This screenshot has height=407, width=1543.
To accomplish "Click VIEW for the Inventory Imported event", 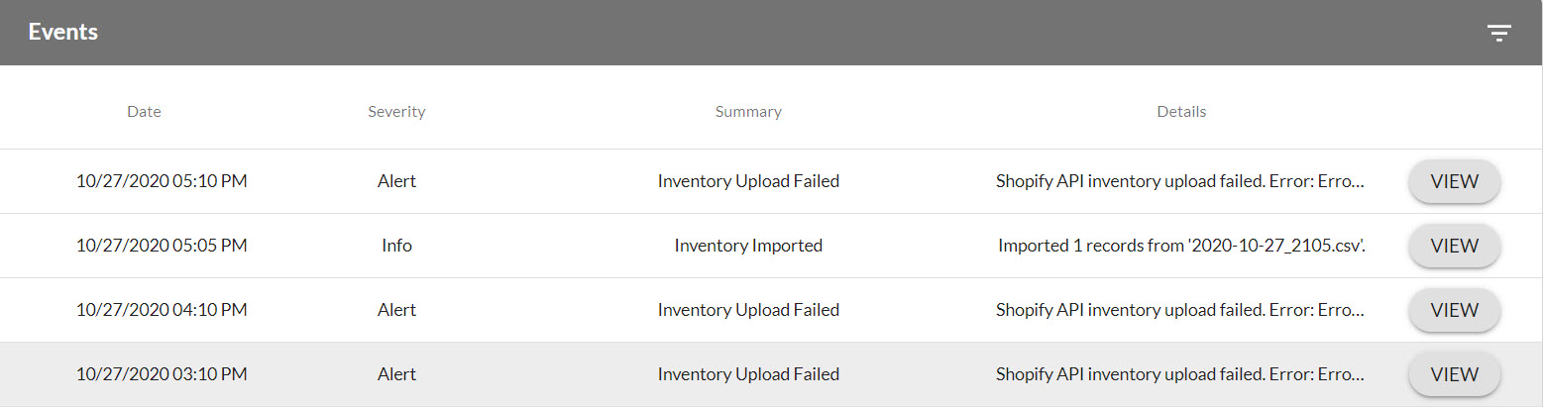I will (1454, 247).
